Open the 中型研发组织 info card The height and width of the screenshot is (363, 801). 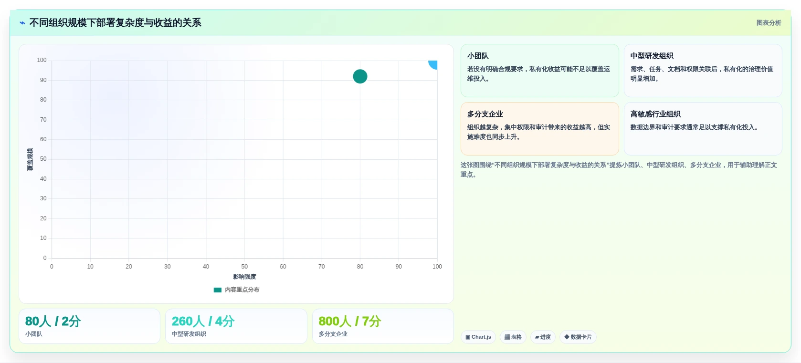point(703,71)
